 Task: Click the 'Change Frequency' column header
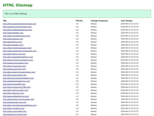coord(99,21)
